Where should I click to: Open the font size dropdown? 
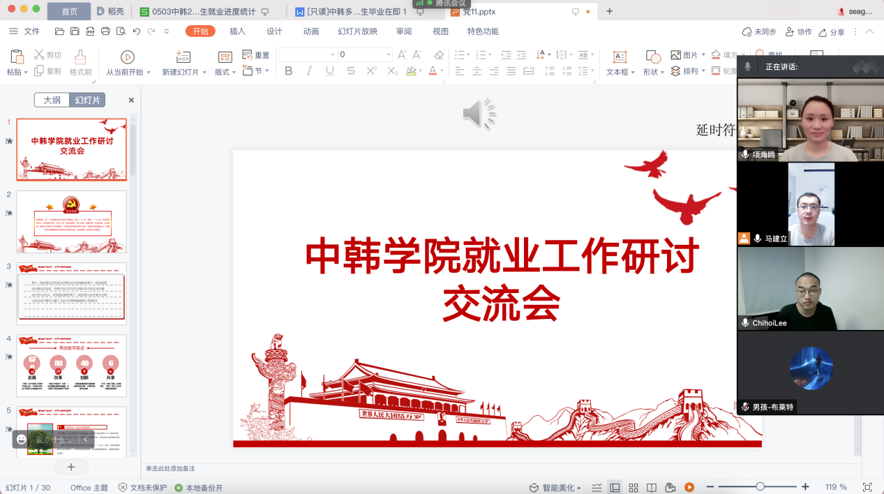389,54
